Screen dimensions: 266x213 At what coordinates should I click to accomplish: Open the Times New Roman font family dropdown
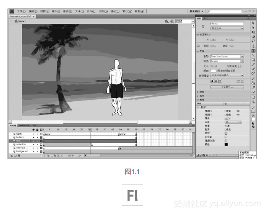coord(227,56)
